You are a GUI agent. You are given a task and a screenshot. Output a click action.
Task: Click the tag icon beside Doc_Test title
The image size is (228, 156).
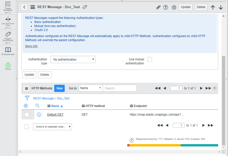point(85,7)
